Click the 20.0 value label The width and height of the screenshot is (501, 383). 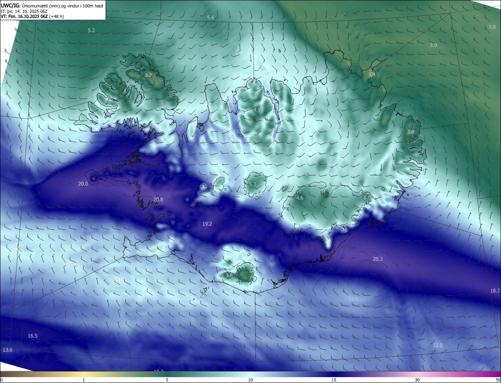pyautogui.click(x=83, y=184)
